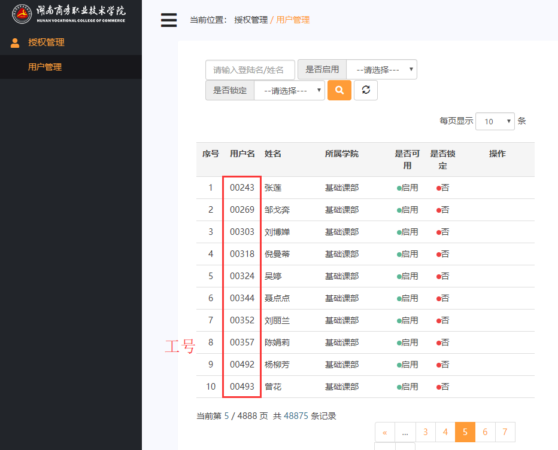Click the college logo in sidebar

point(23,14)
